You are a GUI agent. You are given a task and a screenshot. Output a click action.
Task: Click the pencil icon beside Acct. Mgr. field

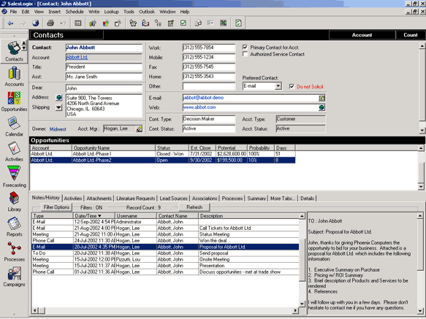pos(139,128)
